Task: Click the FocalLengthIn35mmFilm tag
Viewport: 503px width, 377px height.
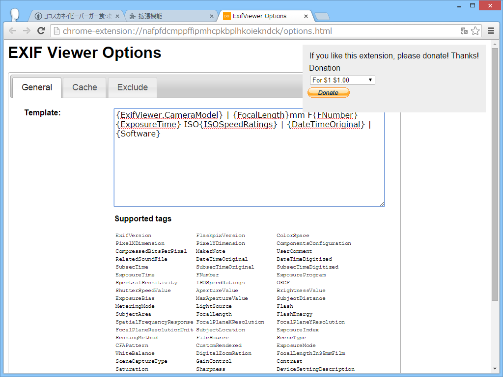Action: [310, 353]
